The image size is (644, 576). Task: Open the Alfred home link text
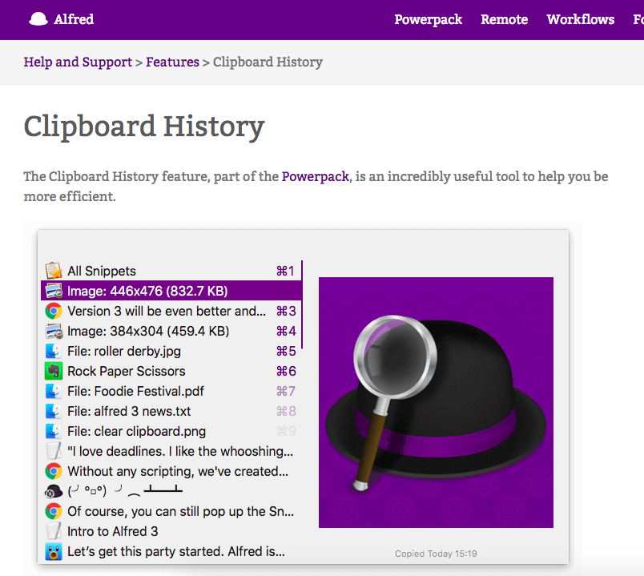(x=74, y=19)
